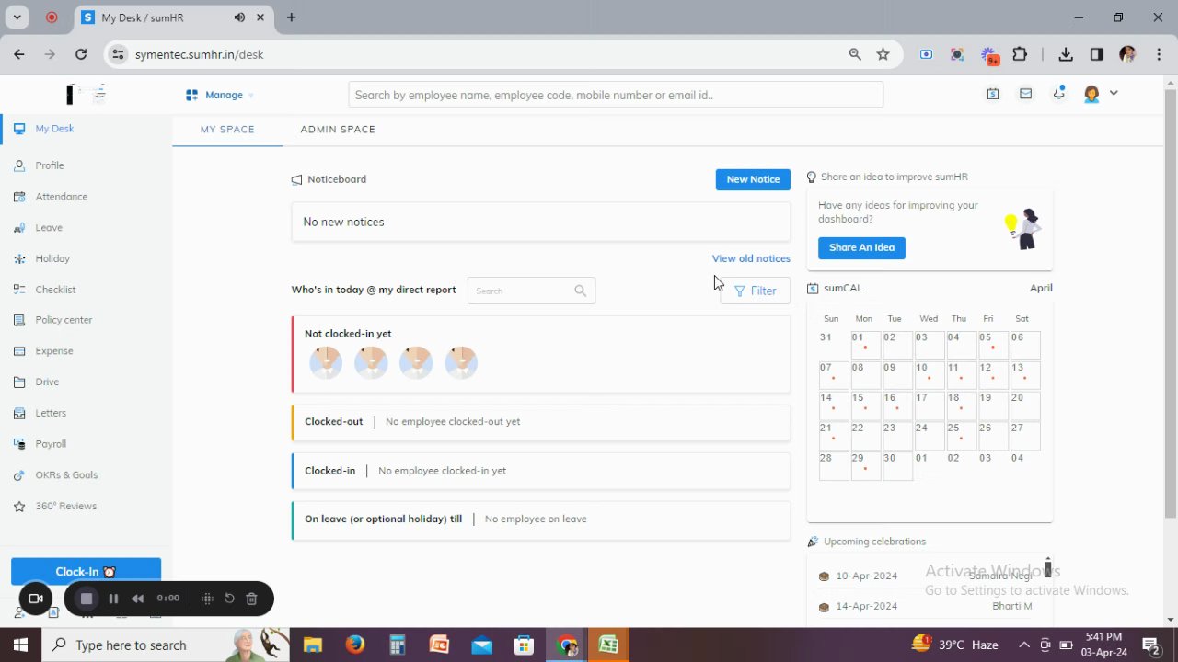Open Chrome zoom magnifier icon

[855, 54]
